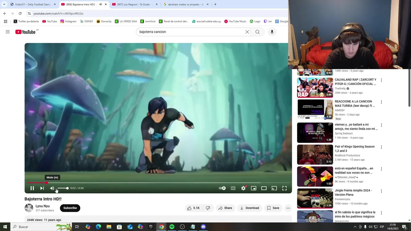Open the Apps grid in bookmarks bar

point(5,21)
